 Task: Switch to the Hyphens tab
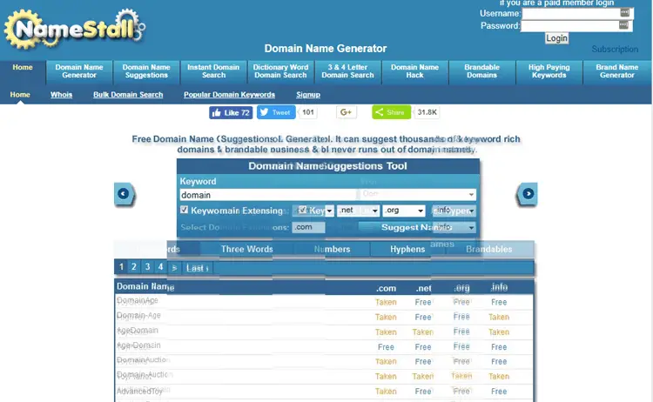coord(407,249)
